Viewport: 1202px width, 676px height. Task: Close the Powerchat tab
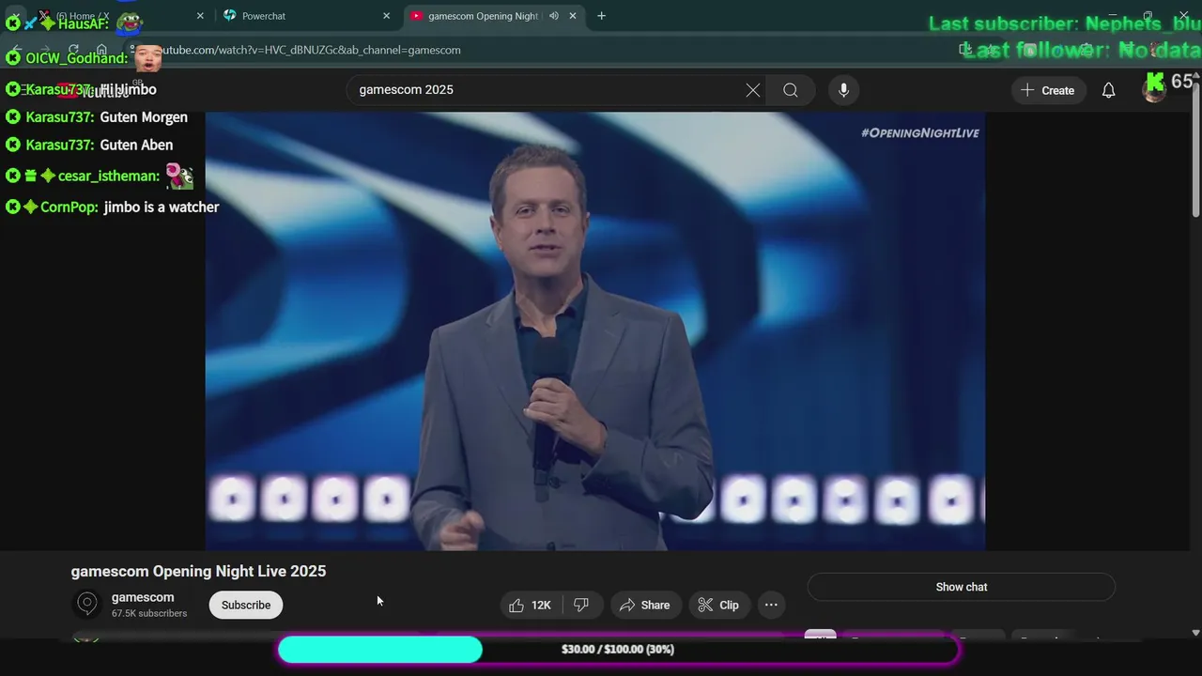(386, 16)
